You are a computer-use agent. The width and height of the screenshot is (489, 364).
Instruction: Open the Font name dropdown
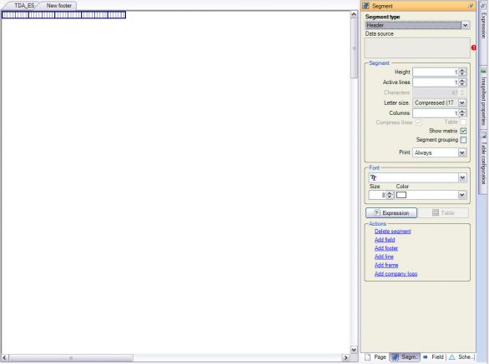[x=462, y=177]
